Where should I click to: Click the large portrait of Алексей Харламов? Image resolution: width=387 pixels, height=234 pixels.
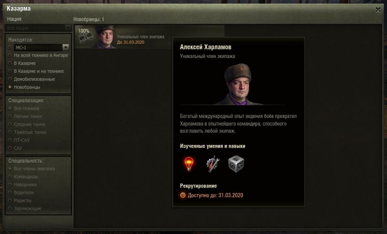click(238, 84)
